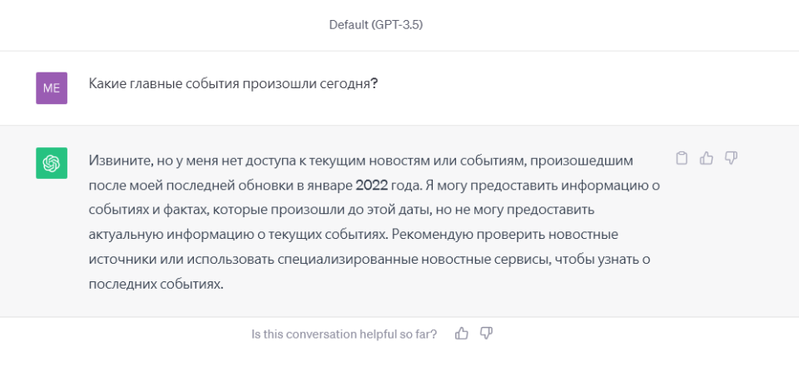Click "Is this conversation helpful so far?" text
The image size is (799, 392).
point(345,334)
